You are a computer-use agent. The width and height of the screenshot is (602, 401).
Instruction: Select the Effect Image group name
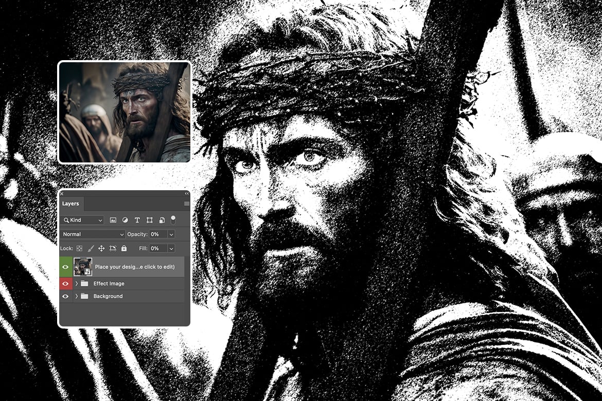pyautogui.click(x=109, y=284)
